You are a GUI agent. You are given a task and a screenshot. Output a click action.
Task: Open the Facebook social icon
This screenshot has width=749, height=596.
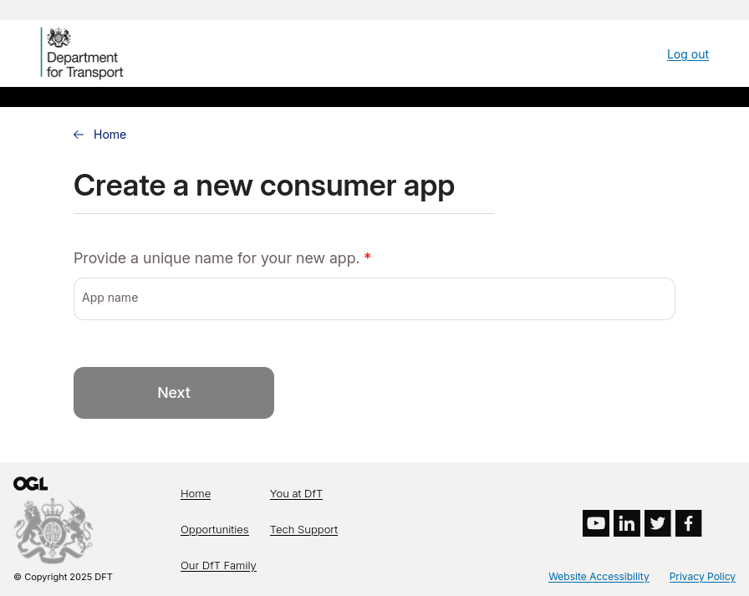click(x=688, y=523)
